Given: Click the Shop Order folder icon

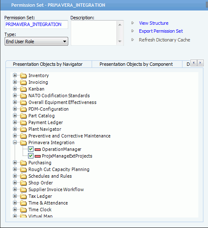Looking at the screenshot, I should click(23, 183).
